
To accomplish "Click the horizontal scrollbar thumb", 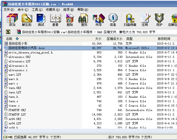I will 98,131.
